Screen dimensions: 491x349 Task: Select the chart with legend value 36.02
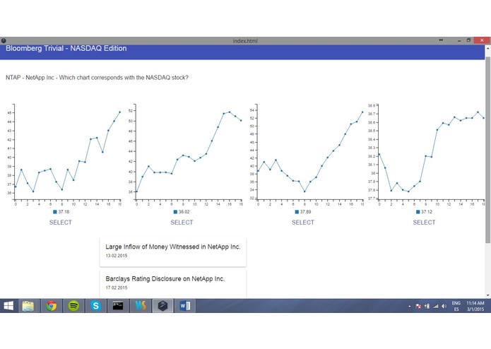(x=182, y=223)
